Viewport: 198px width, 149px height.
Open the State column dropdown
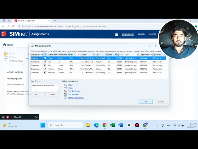115,55
